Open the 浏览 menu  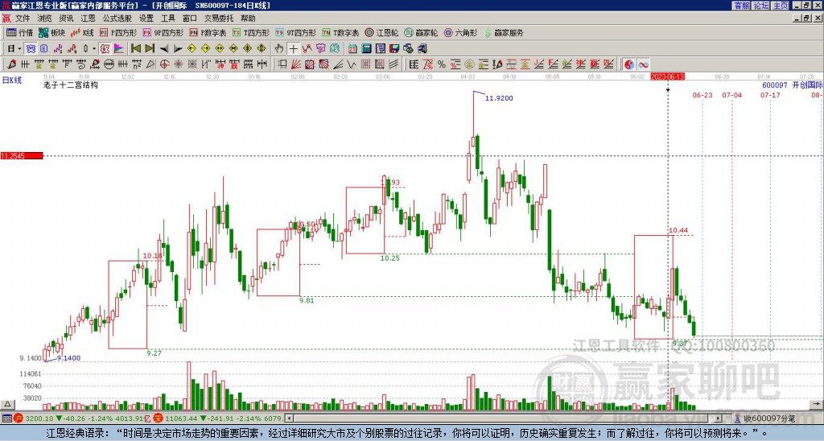pyautogui.click(x=44, y=19)
